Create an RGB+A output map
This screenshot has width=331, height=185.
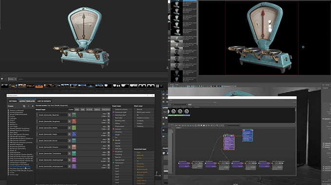click(x=97, y=109)
